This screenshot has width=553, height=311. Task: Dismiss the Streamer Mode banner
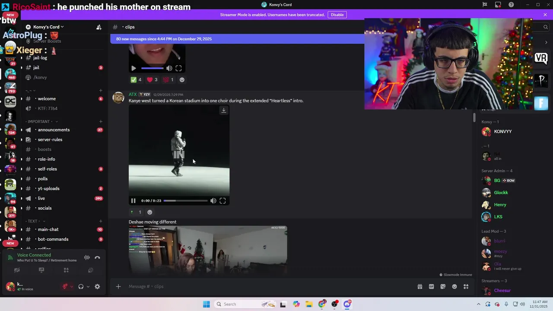tap(545, 15)
